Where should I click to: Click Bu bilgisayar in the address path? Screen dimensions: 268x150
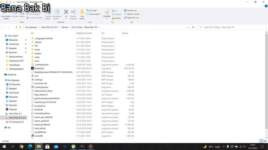(31, 27)
